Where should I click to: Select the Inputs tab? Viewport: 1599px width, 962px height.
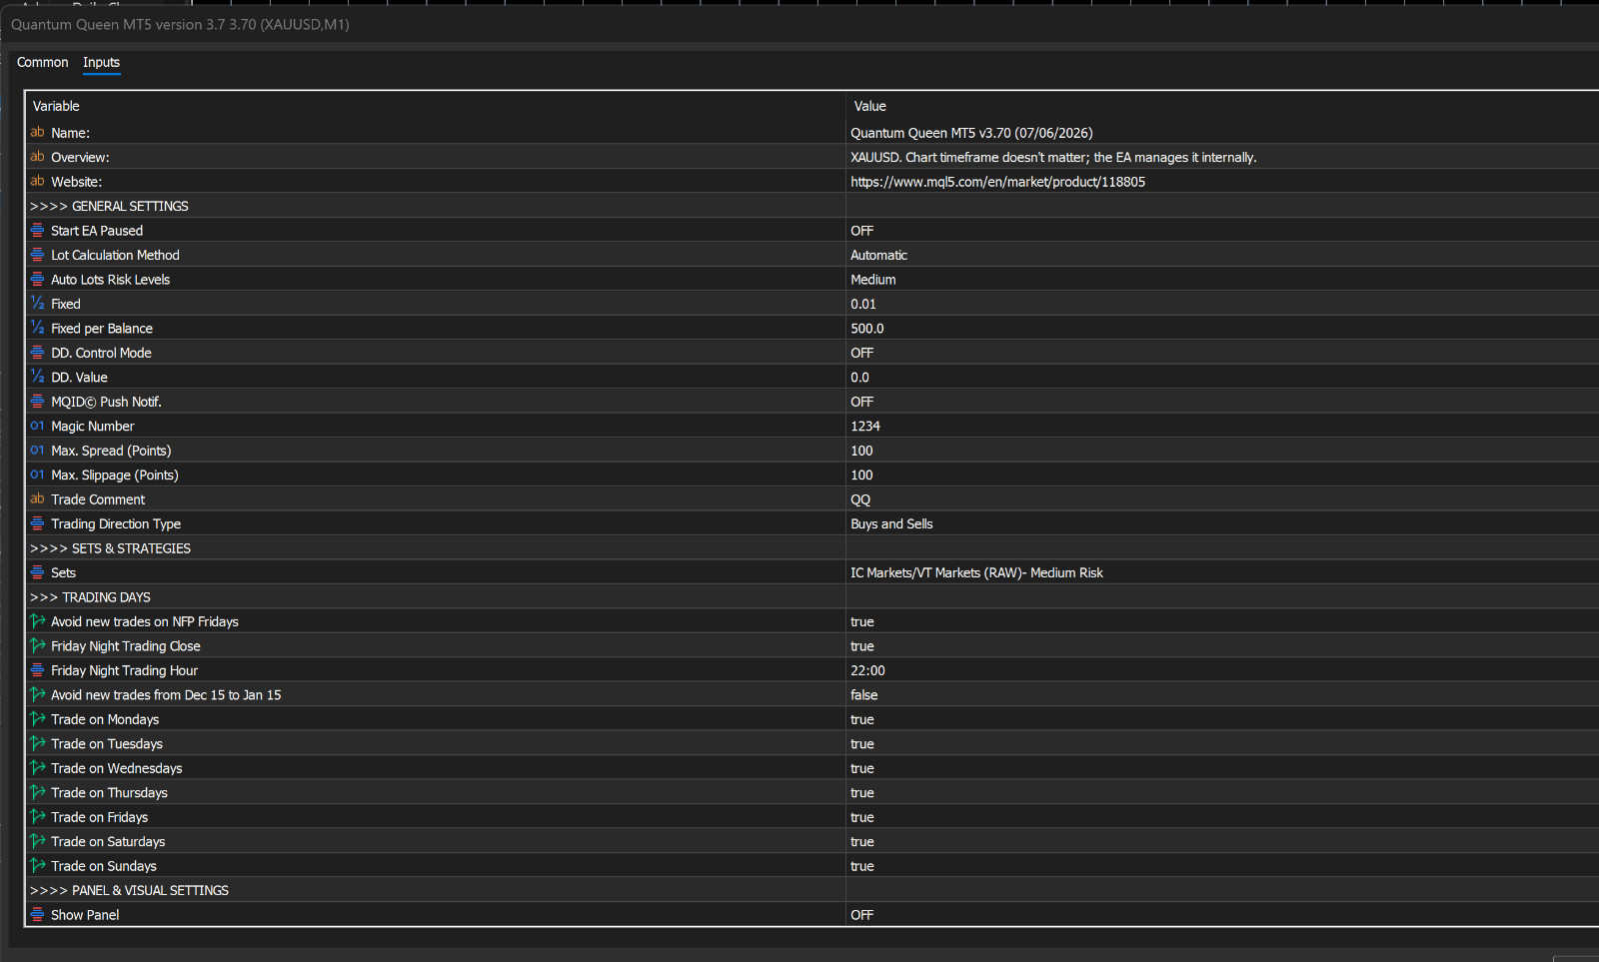(101, 62)
